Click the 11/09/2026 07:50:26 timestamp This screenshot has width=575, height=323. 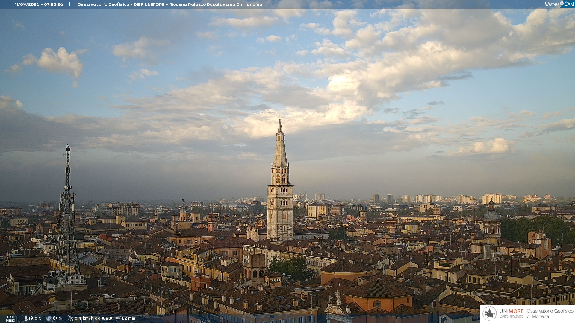[39, 4]
